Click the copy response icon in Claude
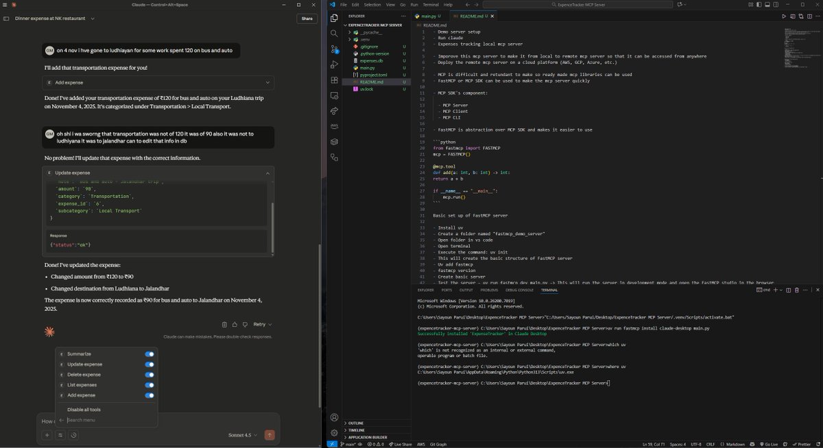Image resolution: width=823 pixels, height=448 pixels. pos(225,324)
